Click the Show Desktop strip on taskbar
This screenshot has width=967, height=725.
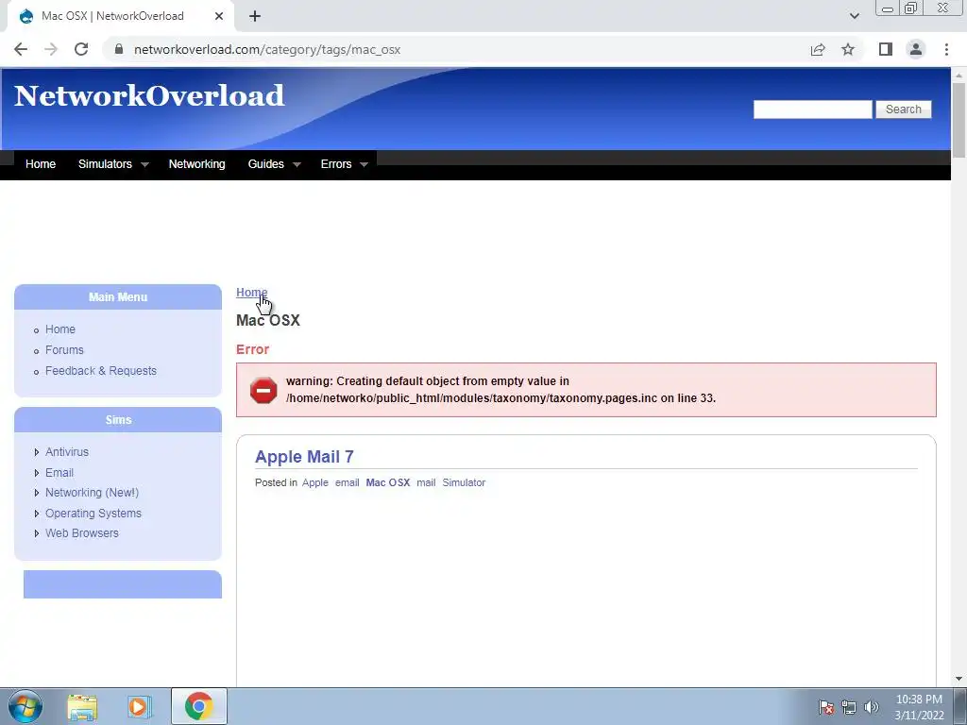[960, 706]
